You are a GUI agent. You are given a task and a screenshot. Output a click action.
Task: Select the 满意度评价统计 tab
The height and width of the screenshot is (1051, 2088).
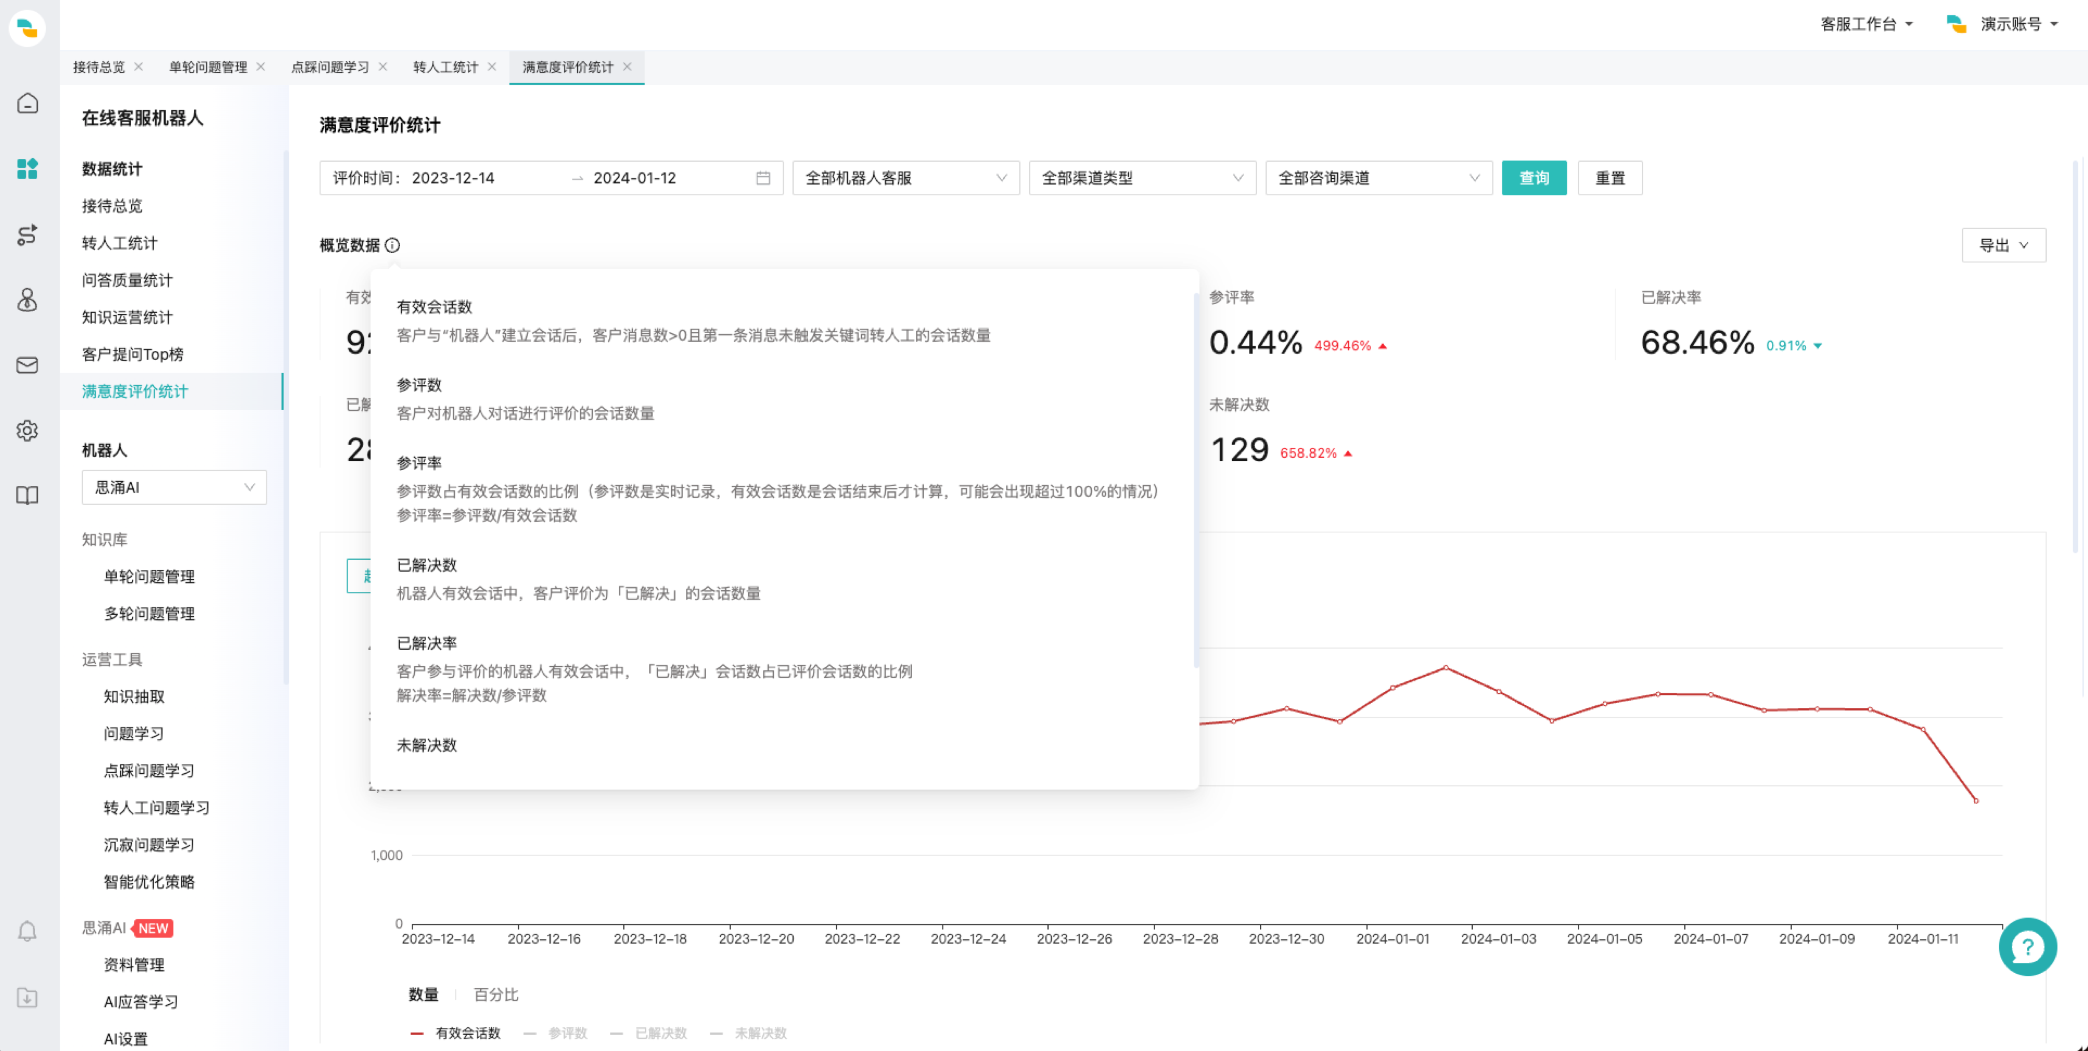[x=567, y=66]
